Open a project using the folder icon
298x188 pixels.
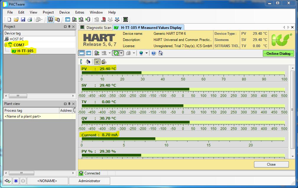coord(16,19)
